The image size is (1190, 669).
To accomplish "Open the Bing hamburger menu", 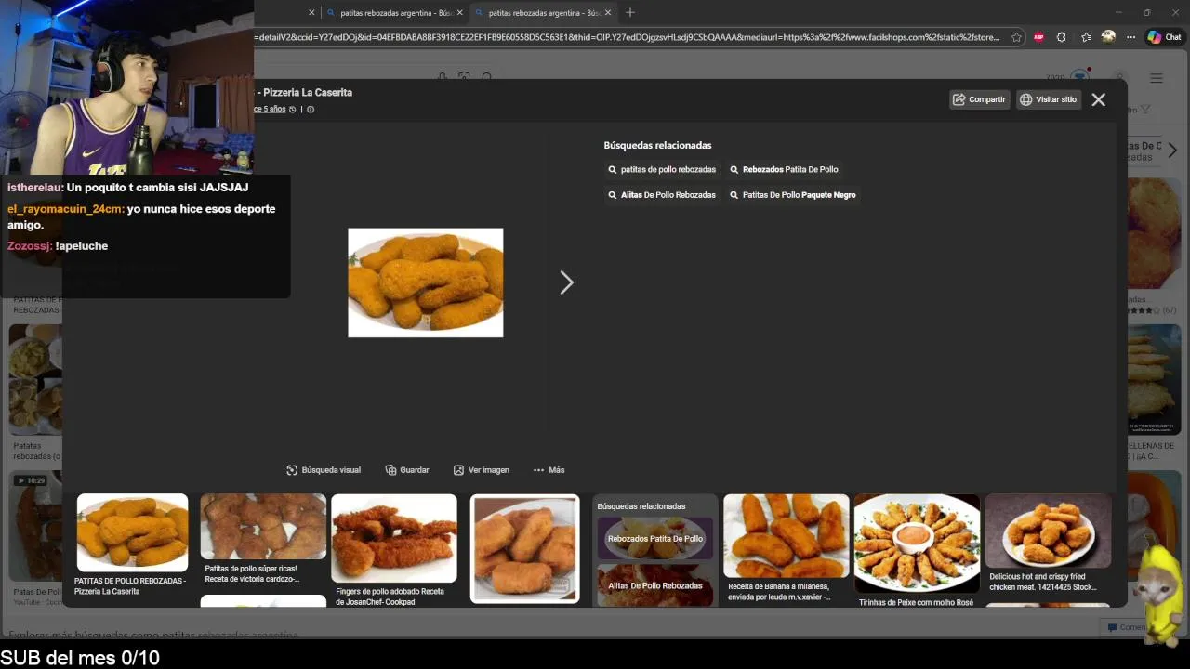I will 1157,79.
